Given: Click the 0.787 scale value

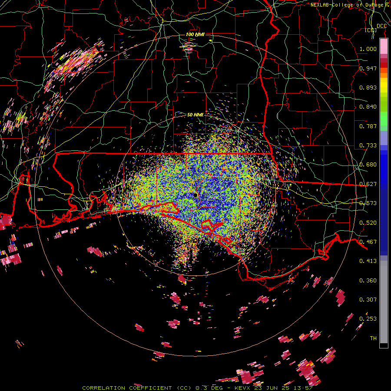Looking at the screenshot, I should pyautogui.click(x=368, y=126).
